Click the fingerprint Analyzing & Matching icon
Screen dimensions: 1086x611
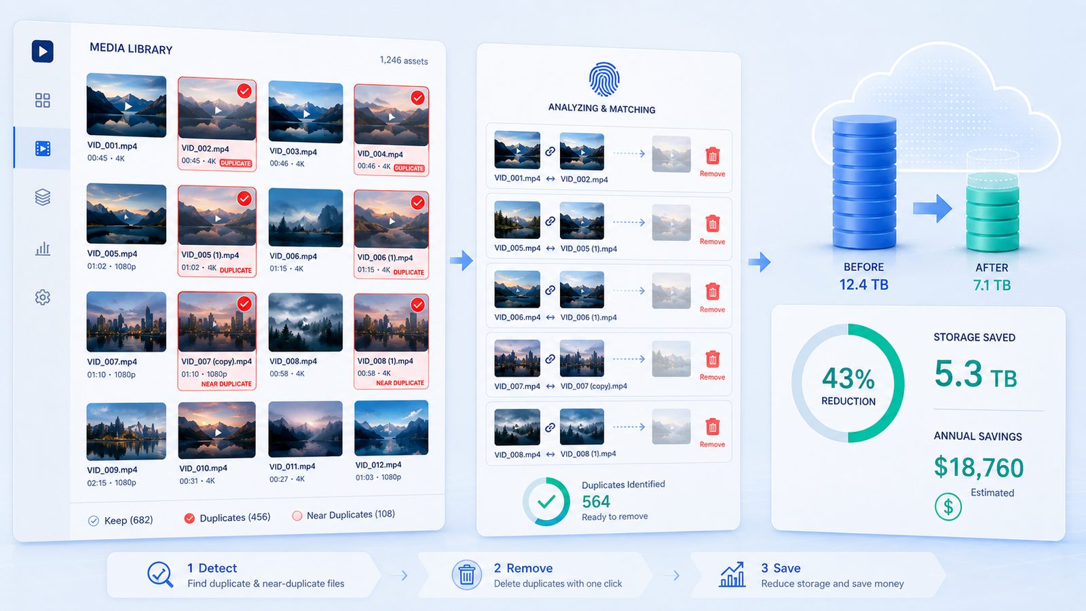603,79
